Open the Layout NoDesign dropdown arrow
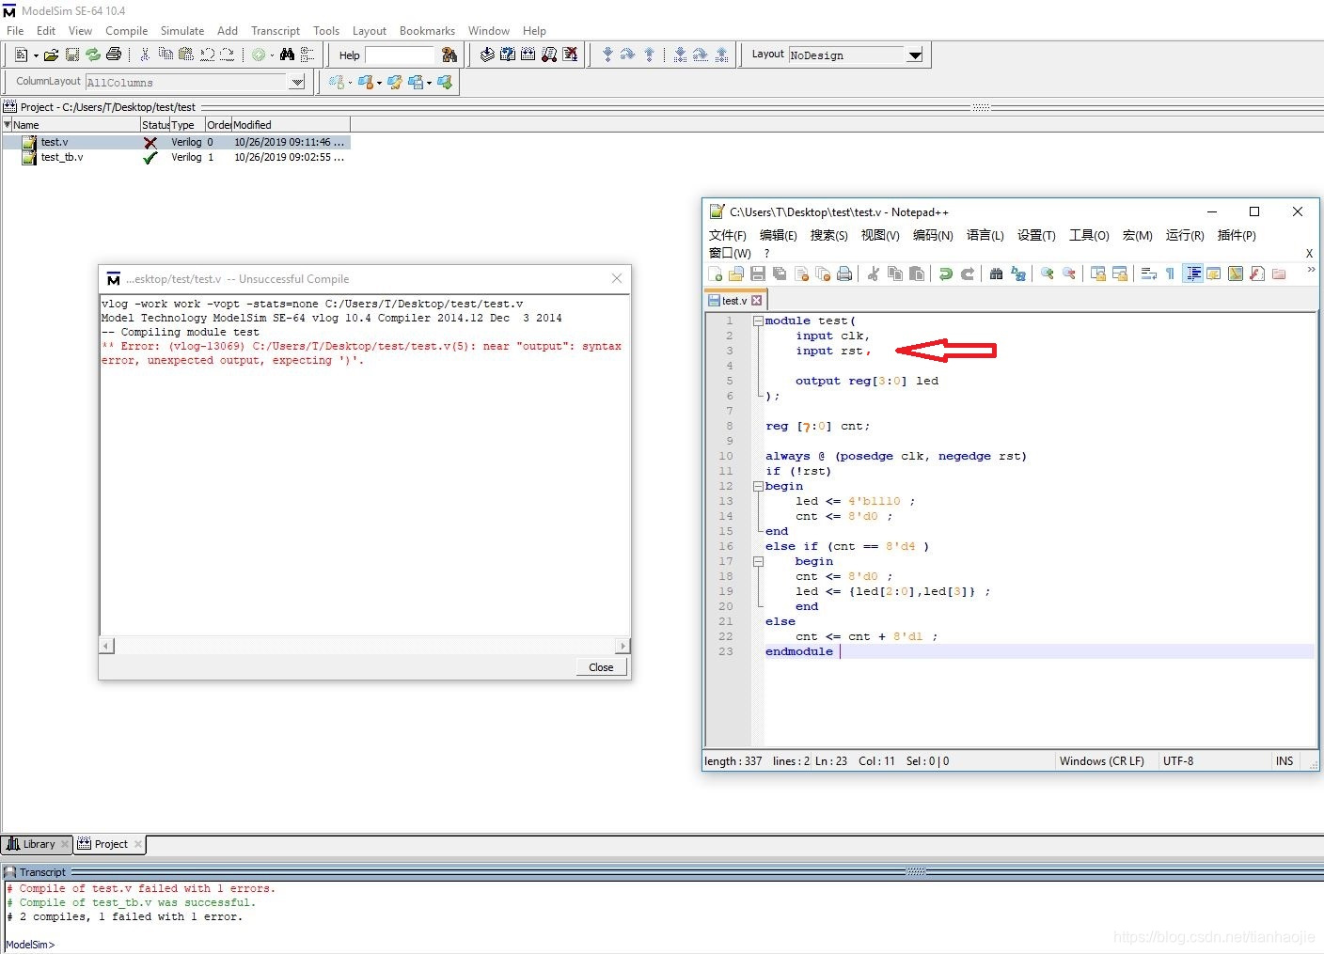1324x954 pixels. tap(915, 55)
